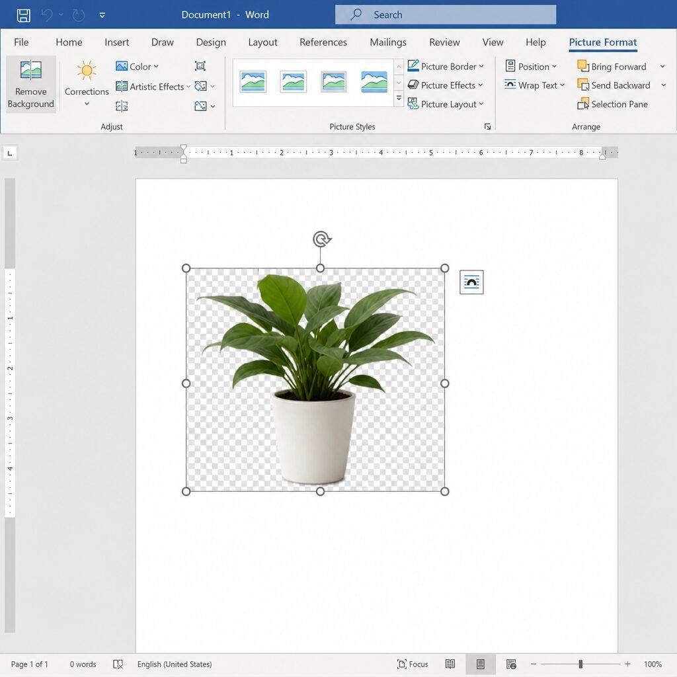The image size is (677, 677).
Task: Open Picture Border dropdown
Action: [445, 67]
